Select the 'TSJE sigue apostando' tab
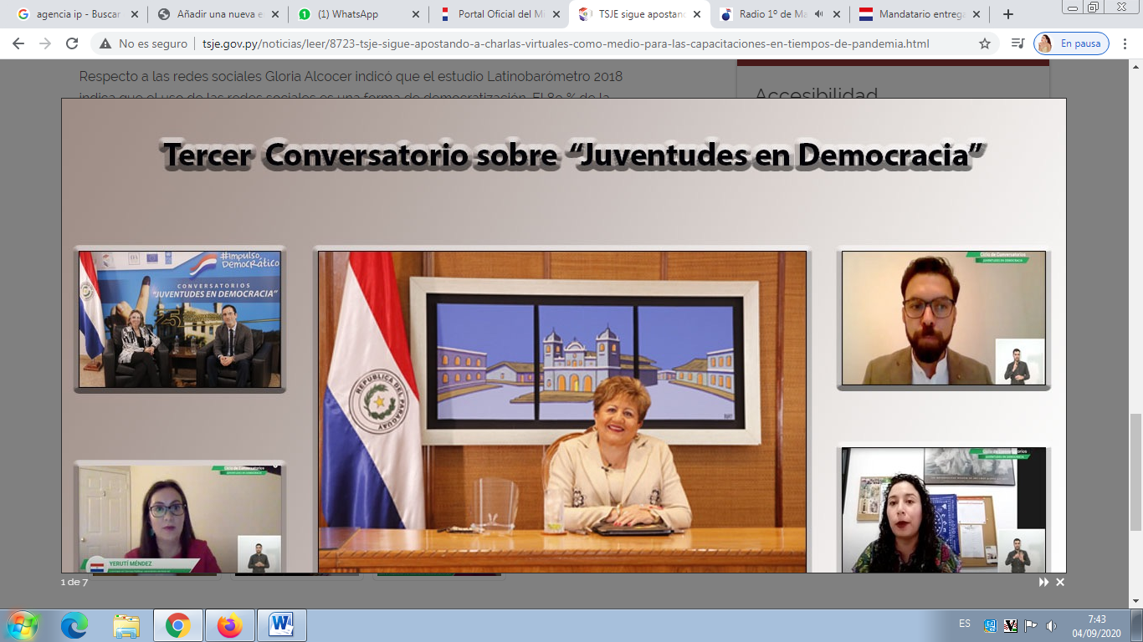Screen dimensions: 1143x642 pyautogui.click(x=639, y=14)
